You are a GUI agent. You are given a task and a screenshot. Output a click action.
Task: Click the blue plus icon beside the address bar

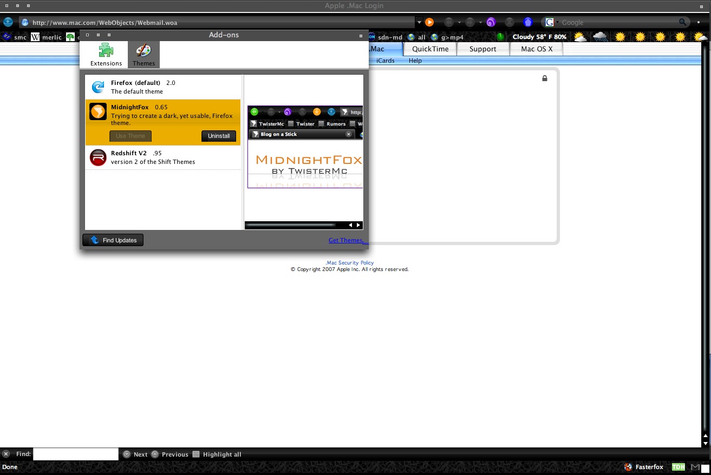(x=8, y=22)
